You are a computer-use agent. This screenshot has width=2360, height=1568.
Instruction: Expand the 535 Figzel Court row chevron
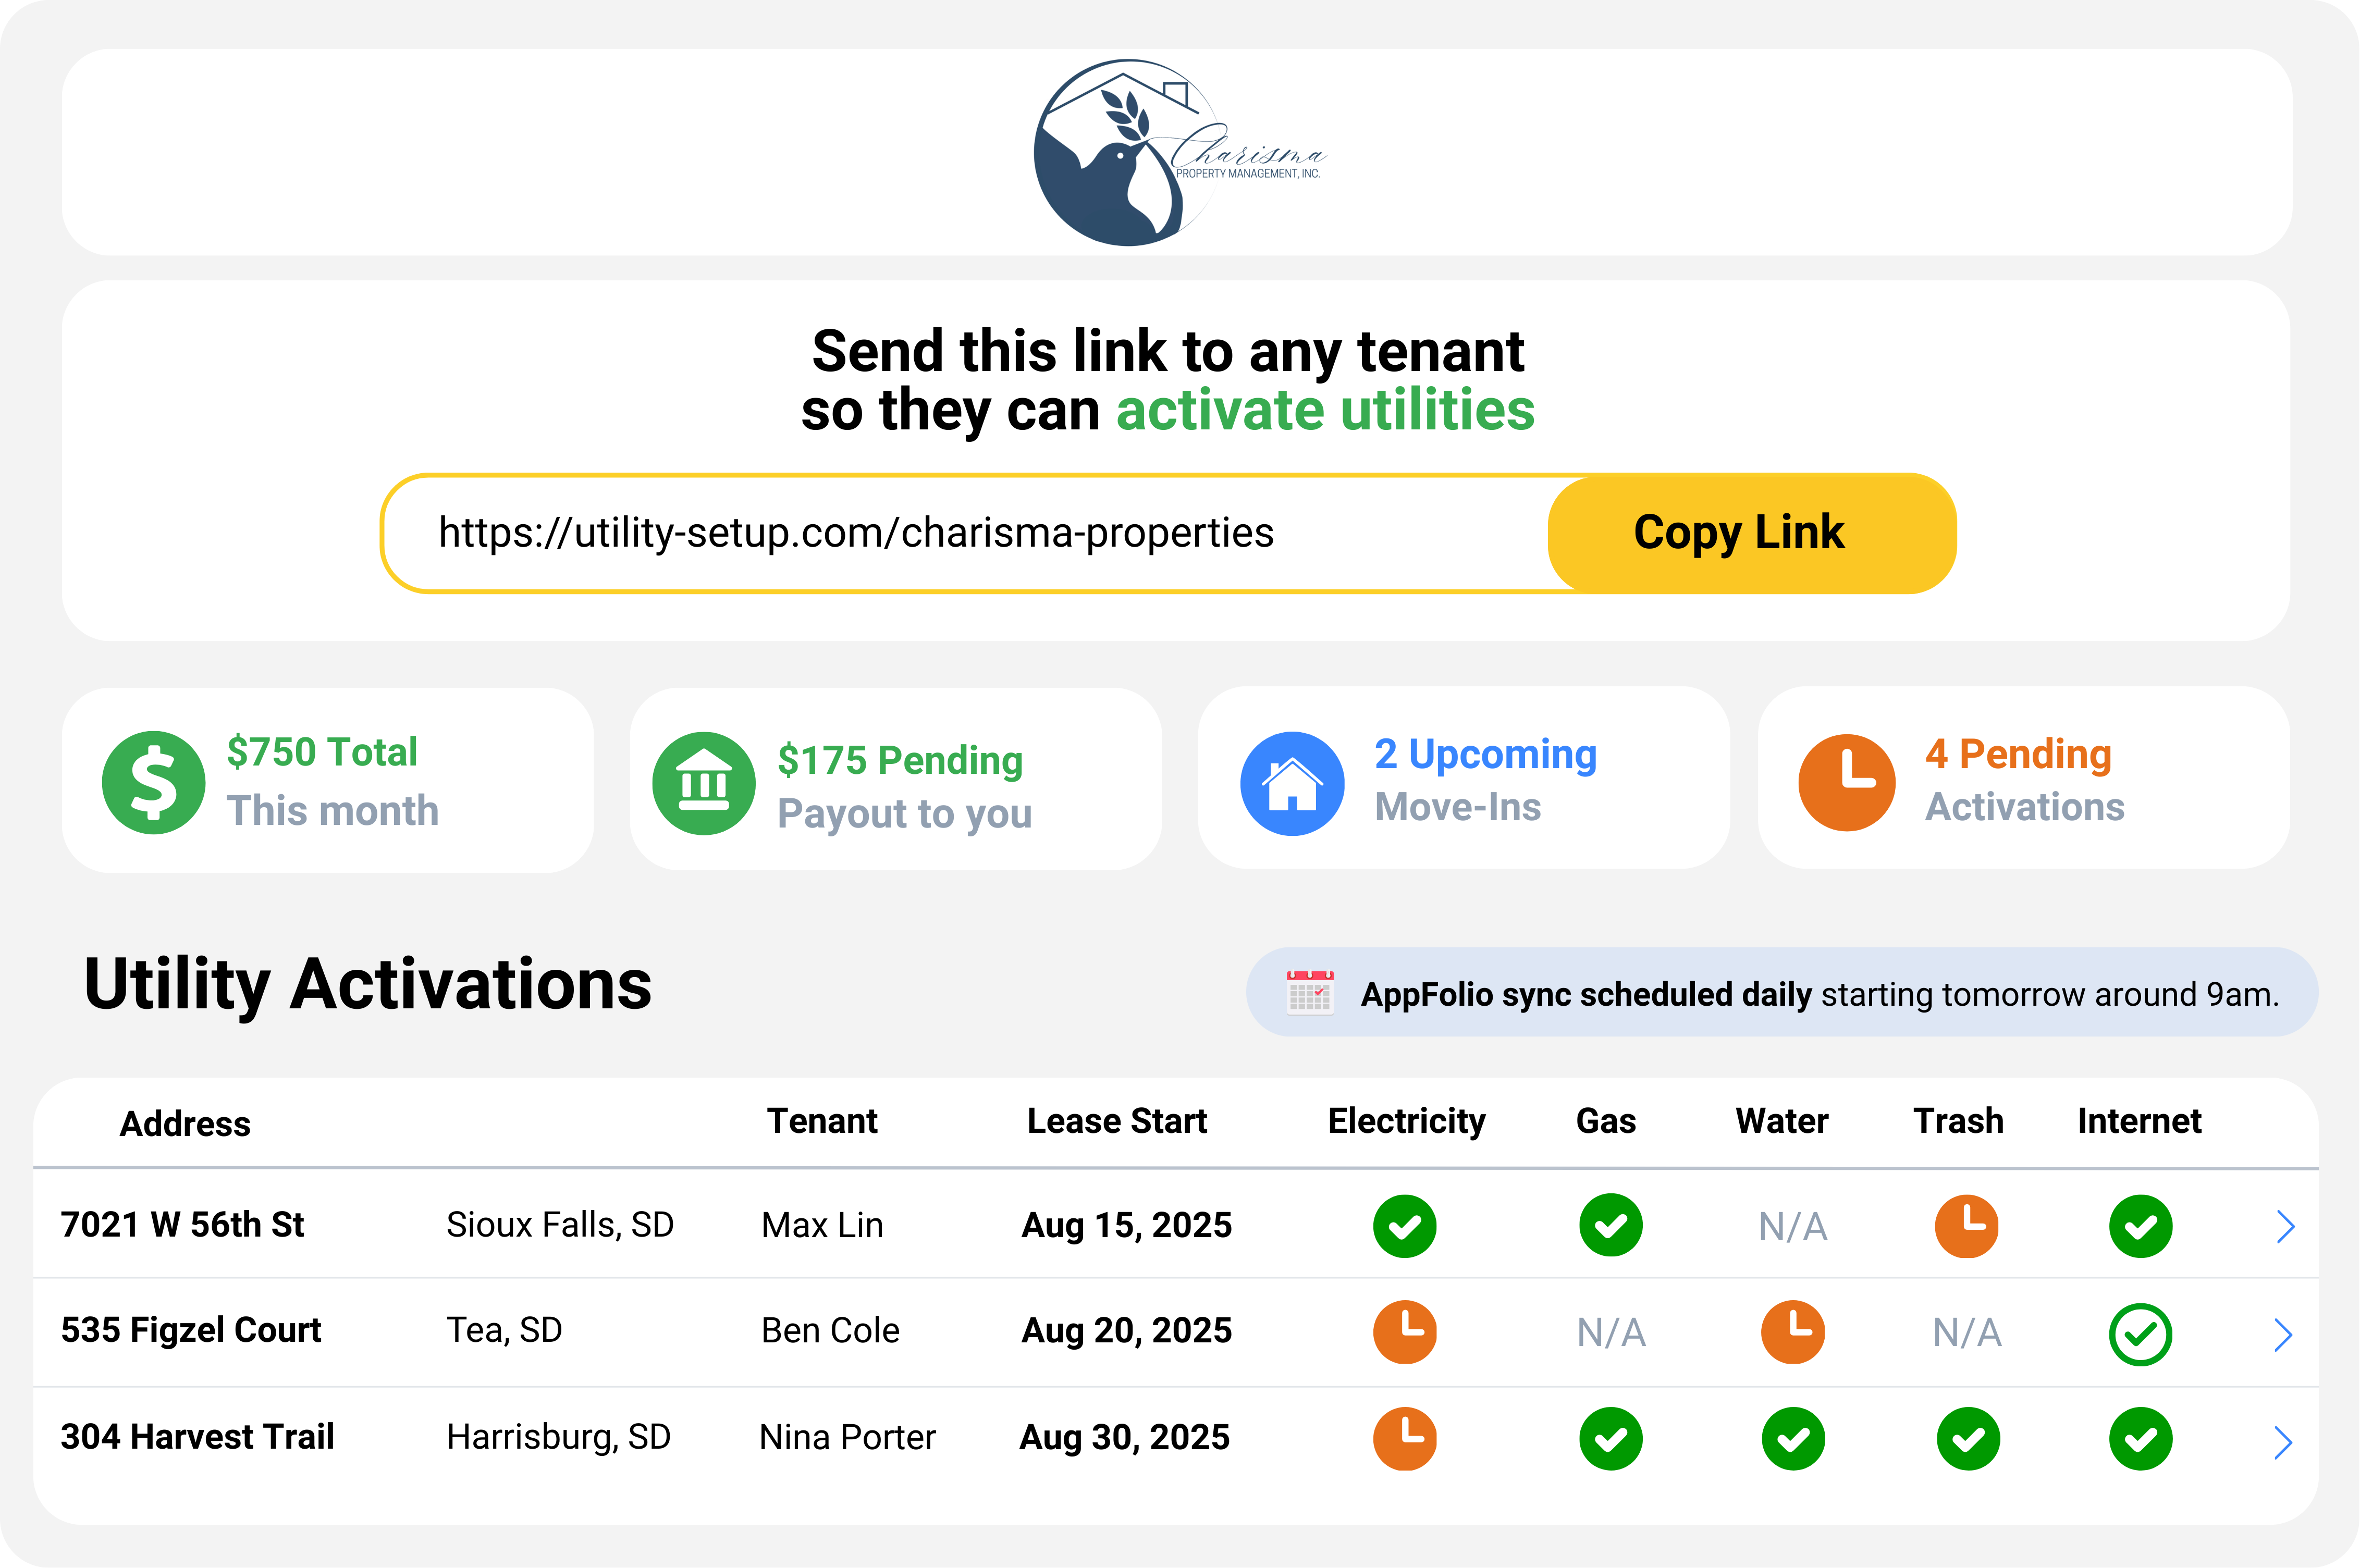[x=2283, y=1334]
